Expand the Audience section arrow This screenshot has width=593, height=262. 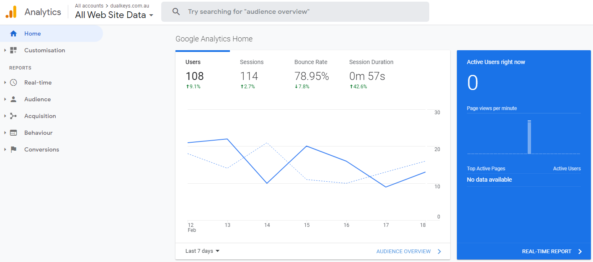click(5, 99)
